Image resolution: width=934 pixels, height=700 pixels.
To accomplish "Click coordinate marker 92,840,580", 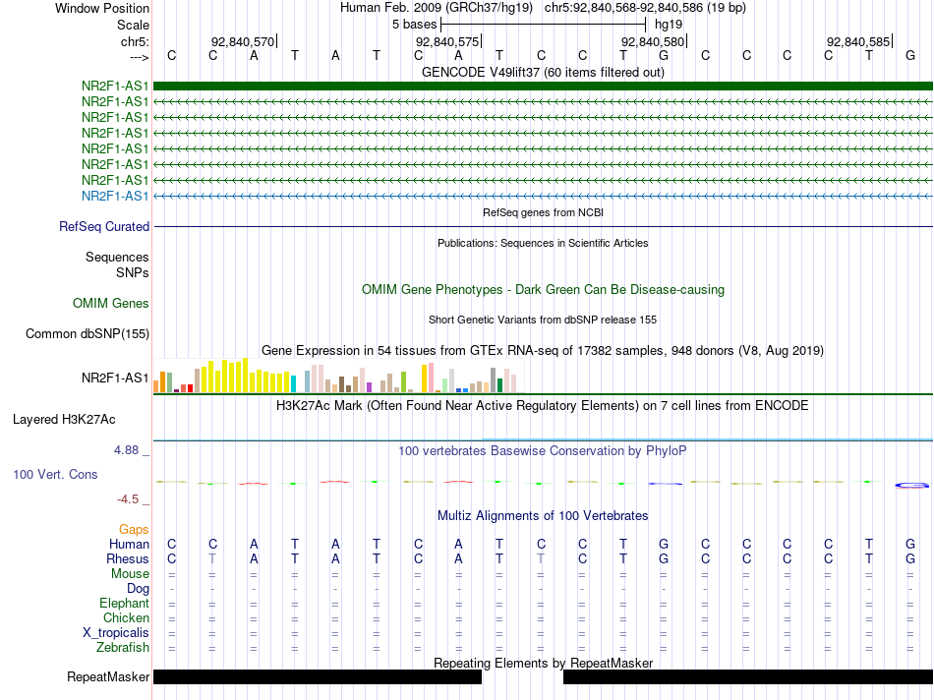I will [x=653, y=41].
